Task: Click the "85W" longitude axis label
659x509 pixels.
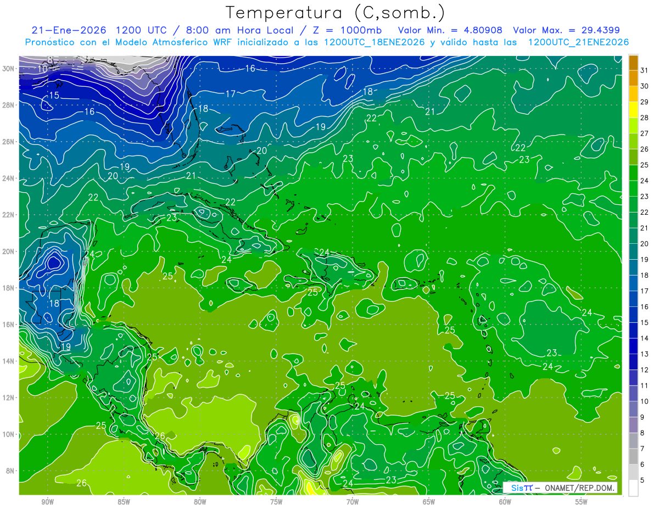Action: [x=124, y=502]
